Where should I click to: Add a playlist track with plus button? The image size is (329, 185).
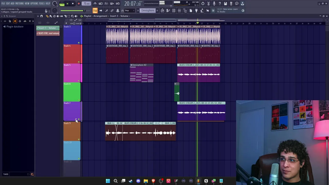(66, 23)
